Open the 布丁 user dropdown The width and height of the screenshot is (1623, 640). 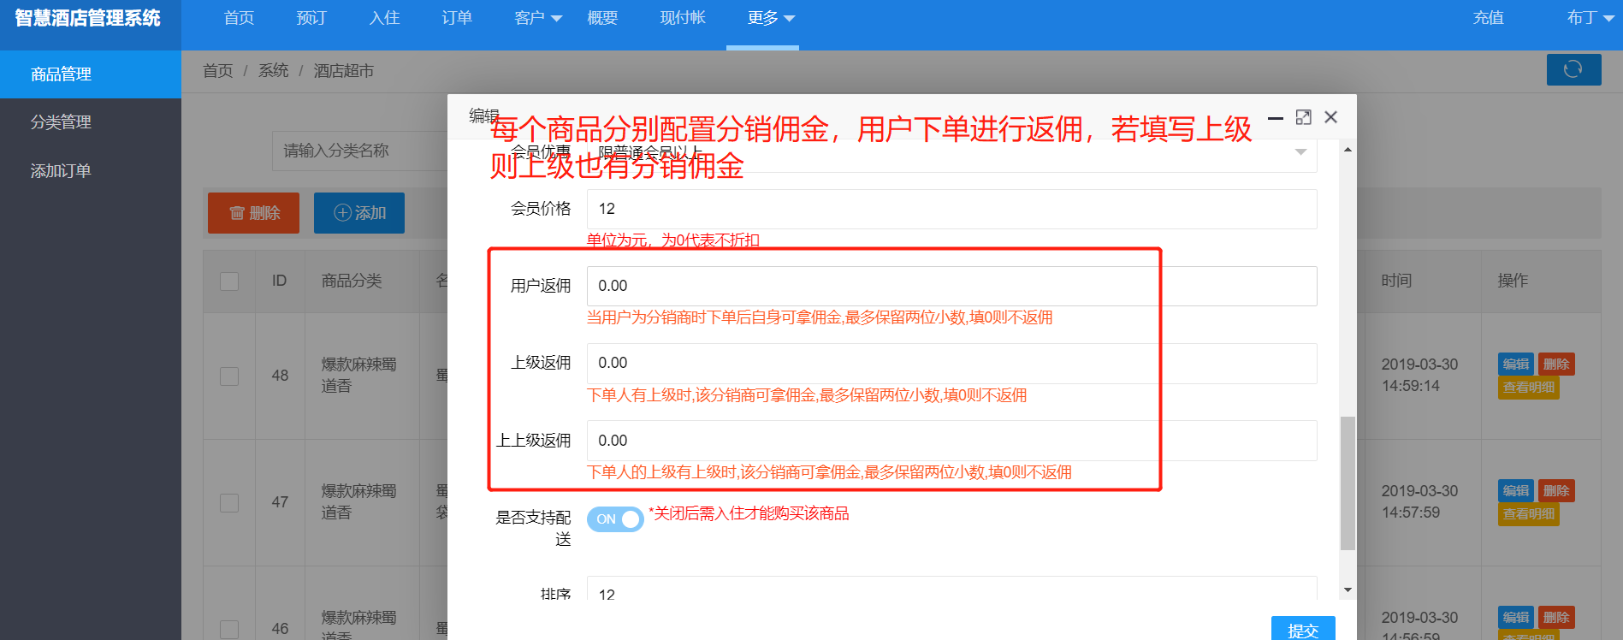[x=1590, y=18]
